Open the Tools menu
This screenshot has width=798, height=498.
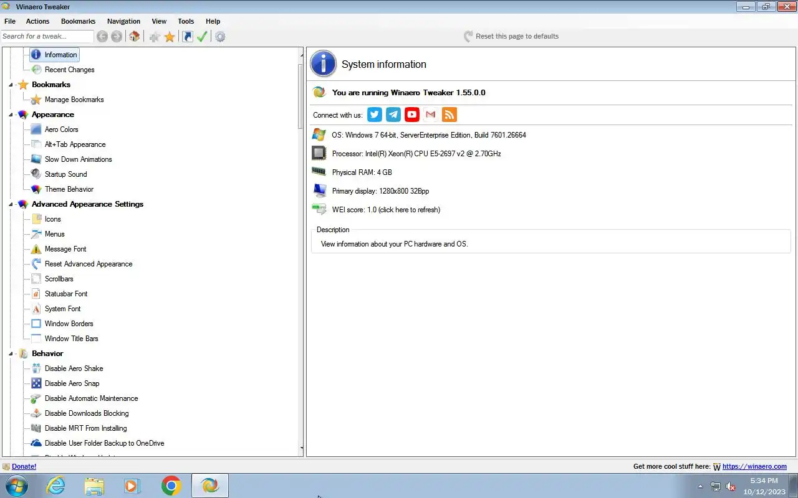tap(186, 21)
